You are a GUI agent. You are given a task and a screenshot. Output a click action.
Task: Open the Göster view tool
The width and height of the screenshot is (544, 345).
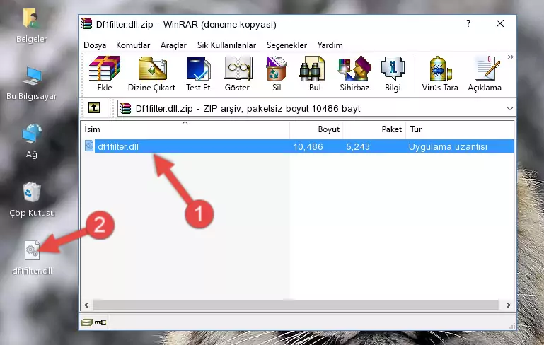tap(237, 74)
